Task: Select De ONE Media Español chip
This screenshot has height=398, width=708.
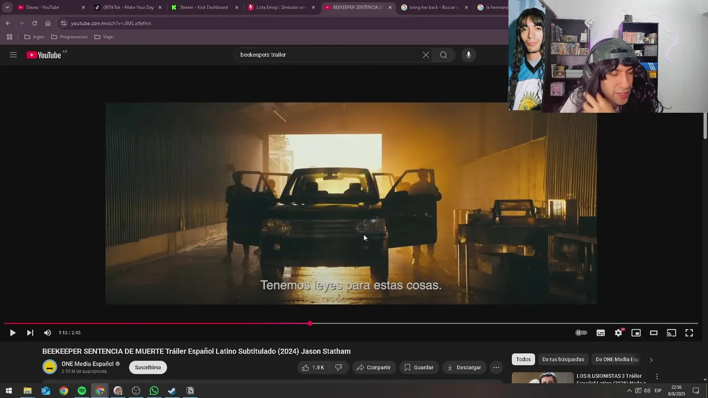Action: [617, 359]
